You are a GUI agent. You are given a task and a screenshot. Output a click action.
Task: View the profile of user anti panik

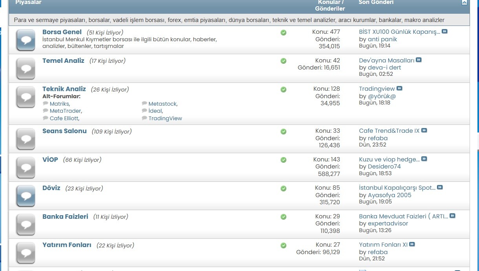(382, 39)
